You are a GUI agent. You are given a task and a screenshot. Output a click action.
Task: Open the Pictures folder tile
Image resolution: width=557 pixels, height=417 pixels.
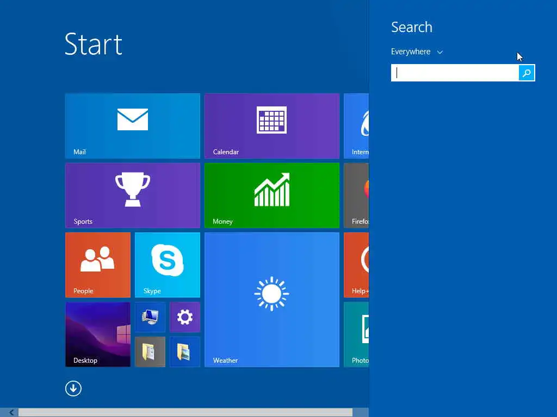(x=185, y=352)
